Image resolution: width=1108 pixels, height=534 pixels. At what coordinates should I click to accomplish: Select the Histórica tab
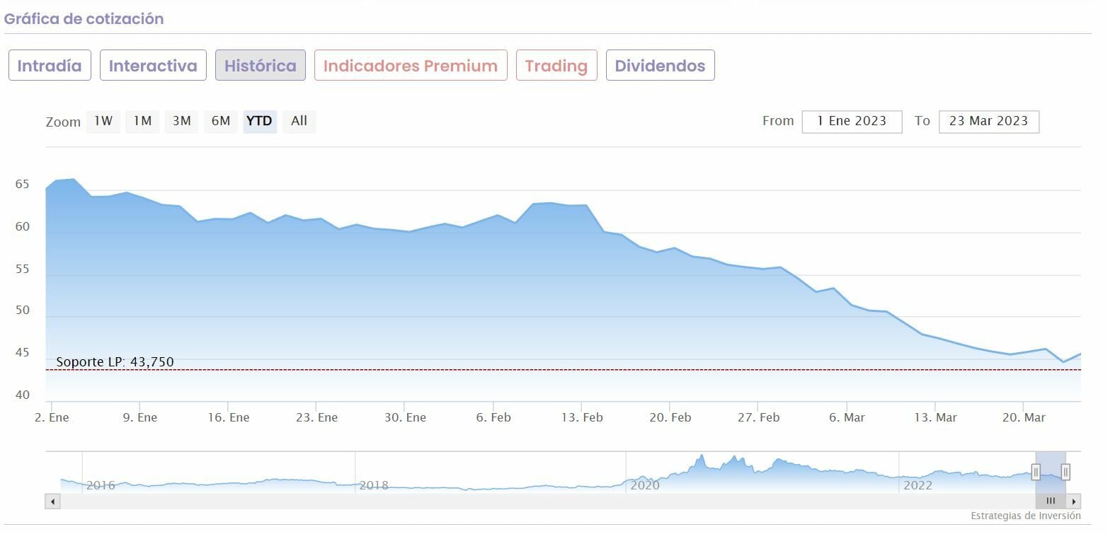[x=261, y=66]
